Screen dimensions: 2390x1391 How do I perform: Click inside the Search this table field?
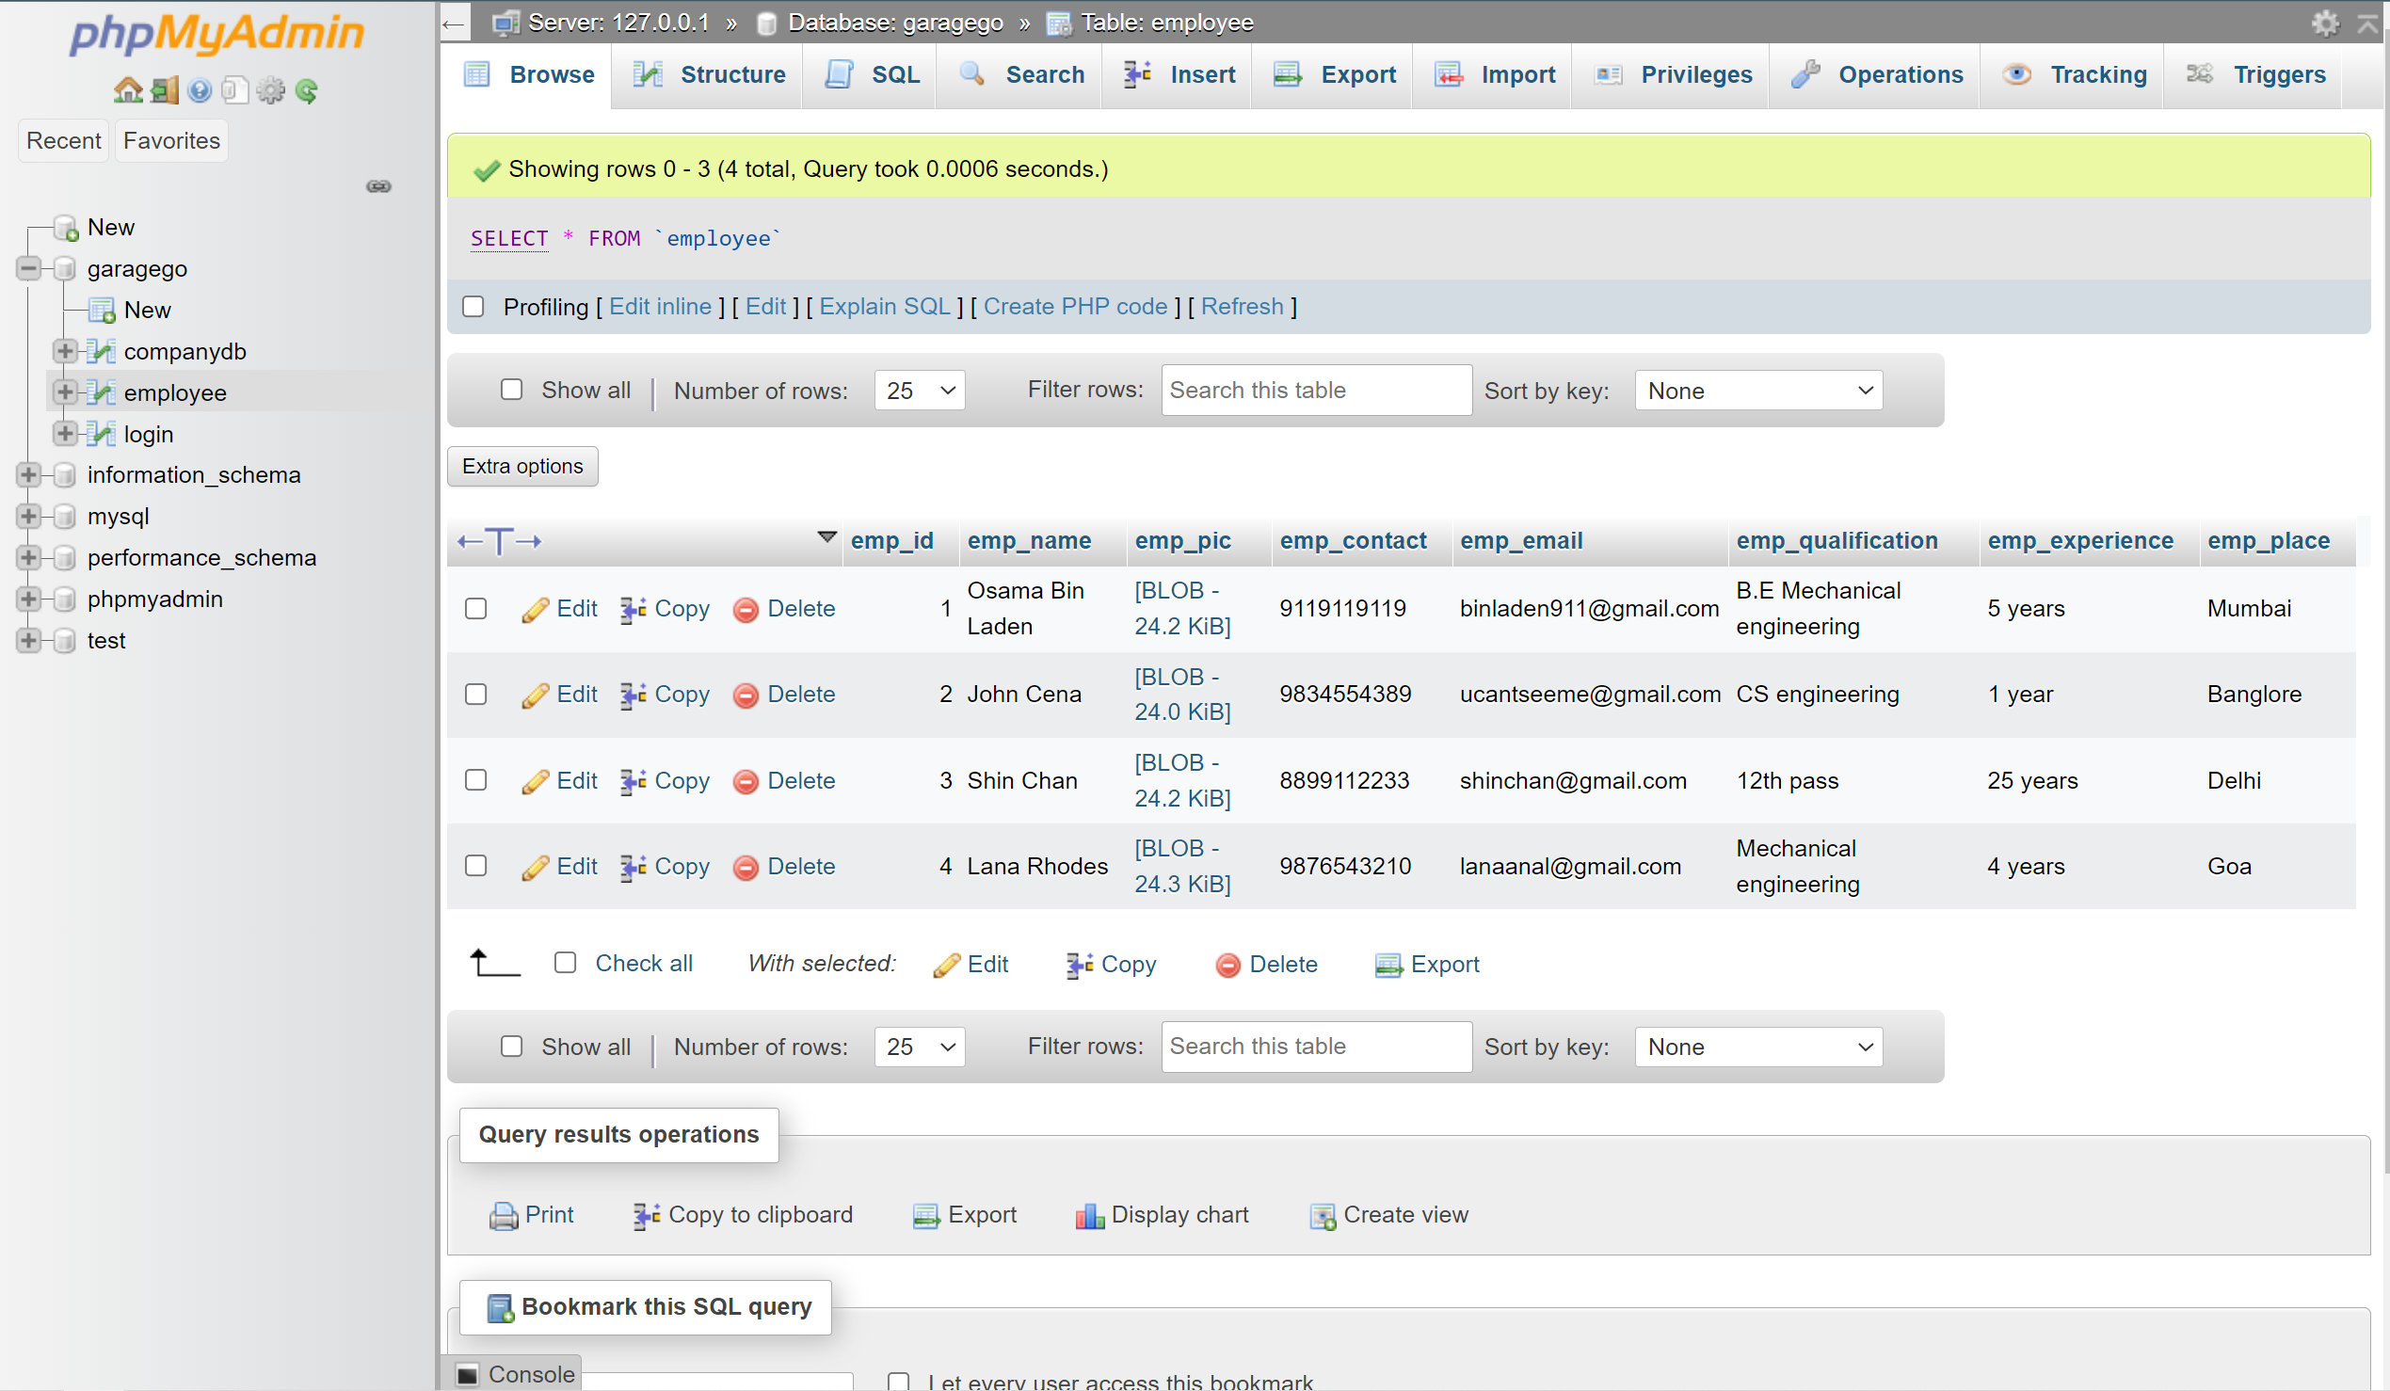(1314, 390)
